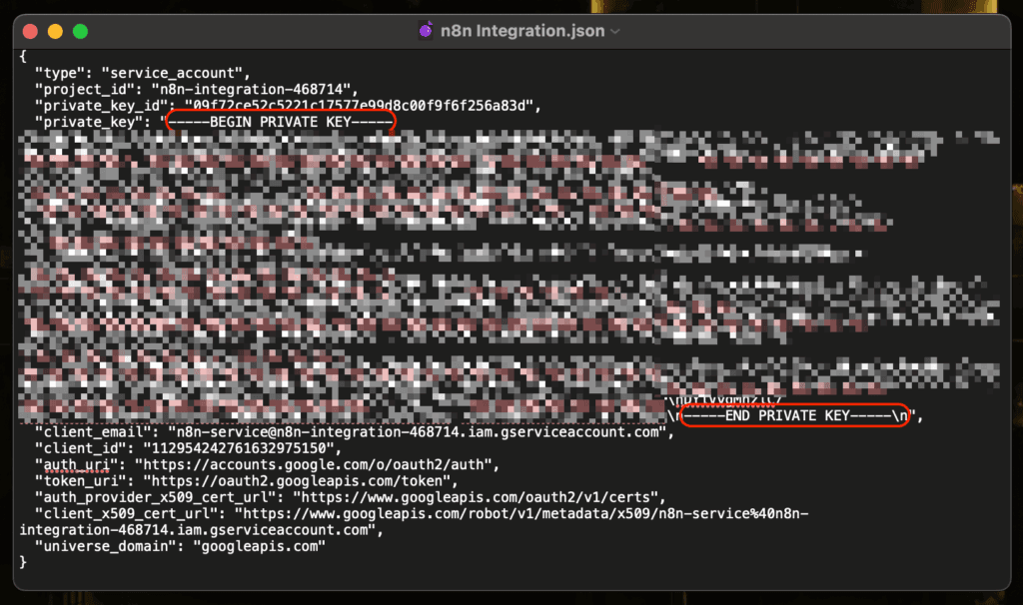1023x605 pixels.
Task: Click the client_email service account address
Action: (x=417, y=432)
